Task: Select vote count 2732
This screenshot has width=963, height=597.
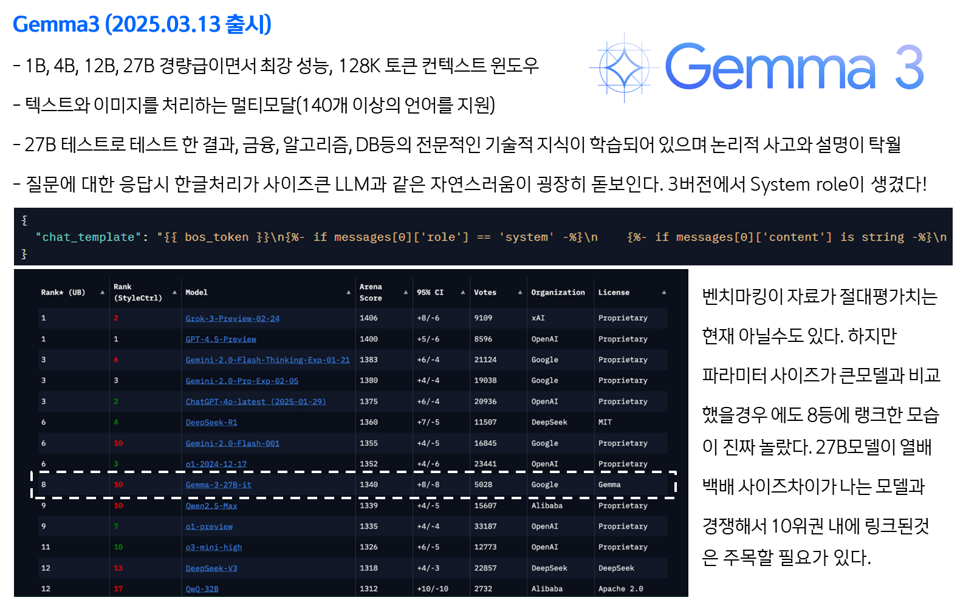Action: pos(484,589)
